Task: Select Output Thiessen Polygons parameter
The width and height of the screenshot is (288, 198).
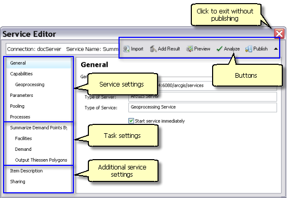Action: [41, 160]
